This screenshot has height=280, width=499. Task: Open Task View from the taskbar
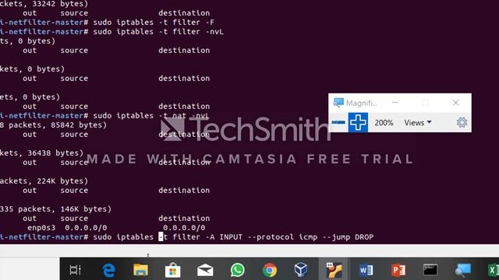(x=76, y=270)
